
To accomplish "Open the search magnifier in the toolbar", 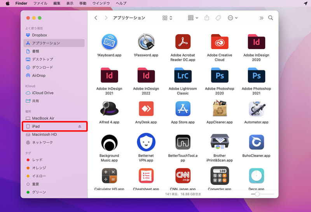I will tap(271, 18).
